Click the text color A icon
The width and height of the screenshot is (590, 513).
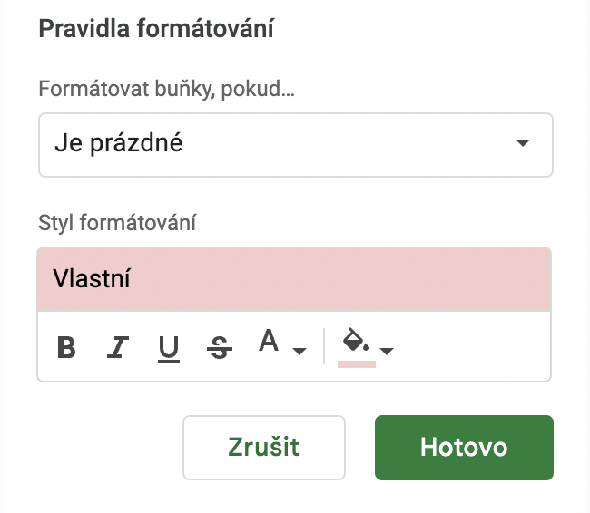[269, 341]
